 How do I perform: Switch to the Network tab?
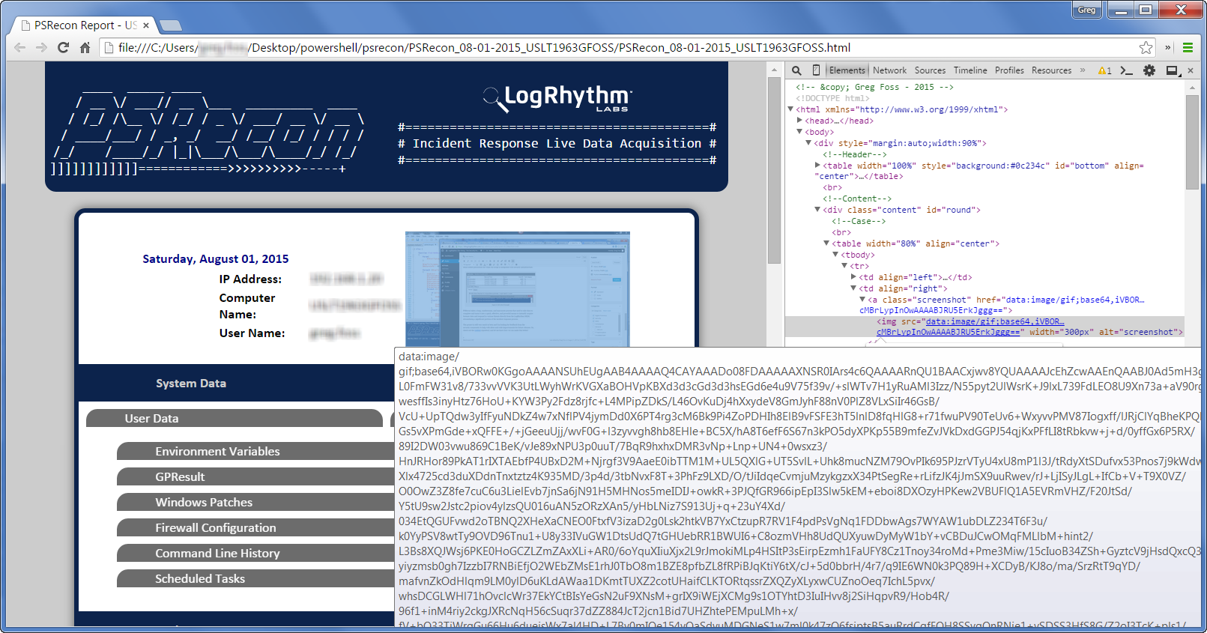(889, 70)
